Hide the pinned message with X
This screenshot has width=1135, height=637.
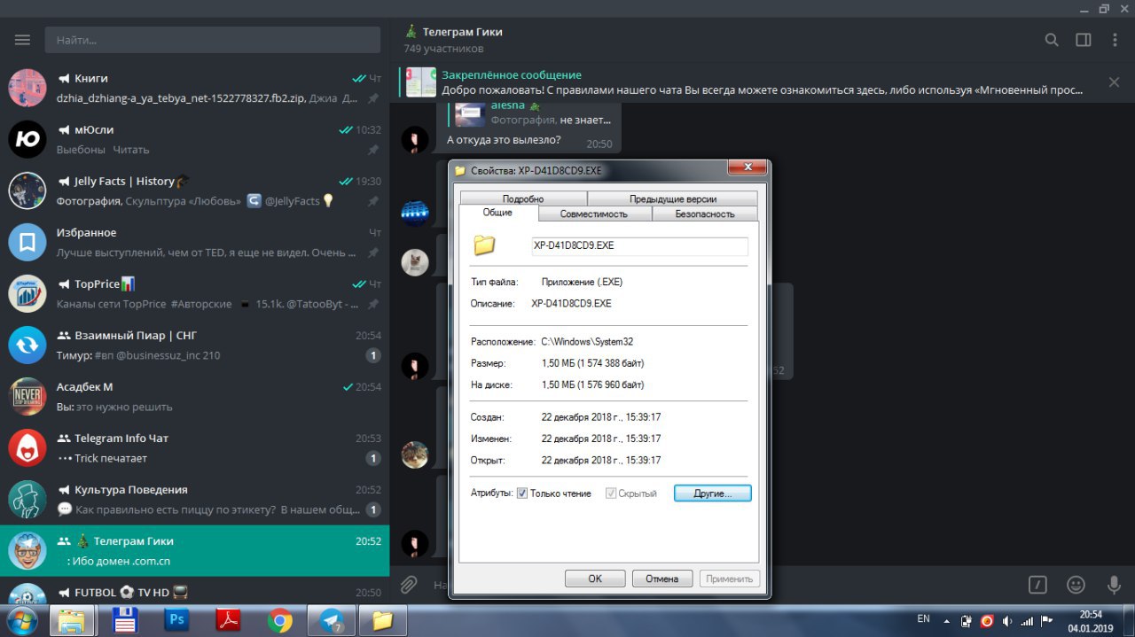coord(1115,82)
